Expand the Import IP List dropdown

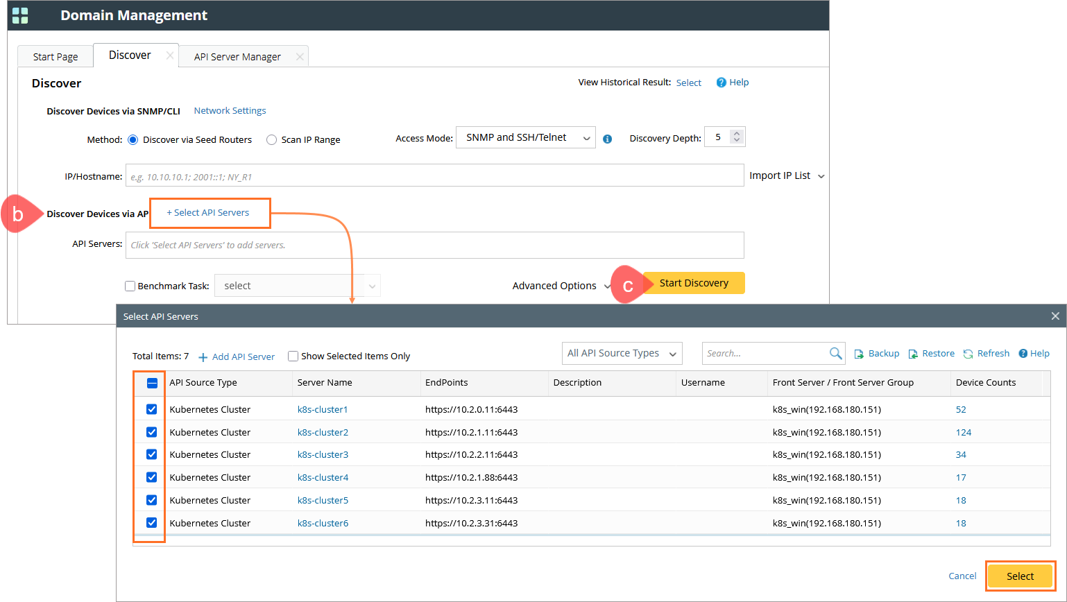(787, 175)
